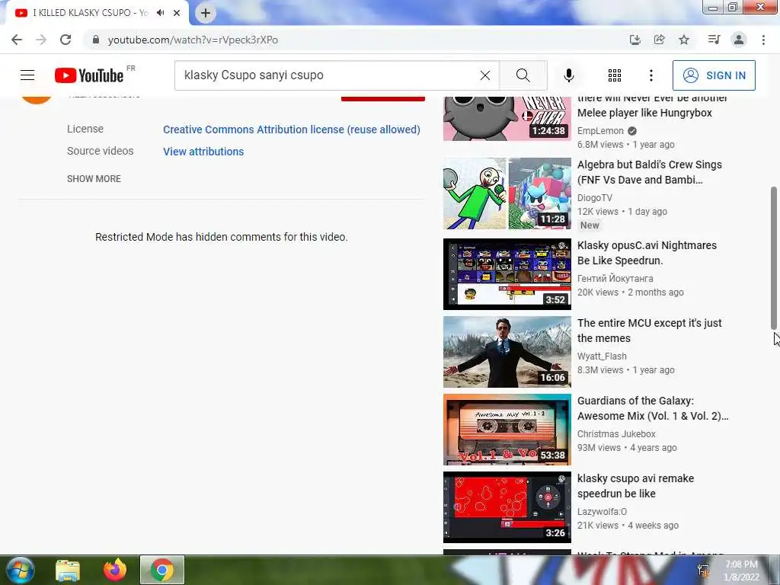
Task: Click the system tray action center icon
Action: (703, 570)
